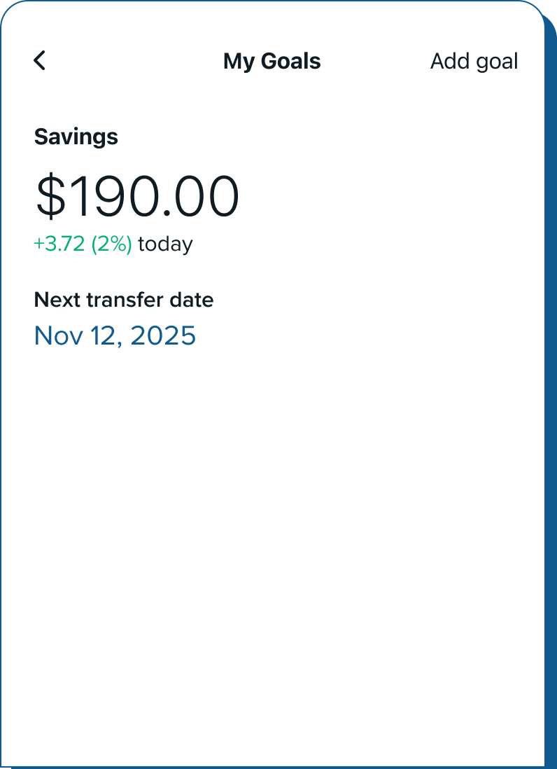Click the daily gain percentage text
The width and height of the screenshot is (557, 769).
click(x=111, y=244)
